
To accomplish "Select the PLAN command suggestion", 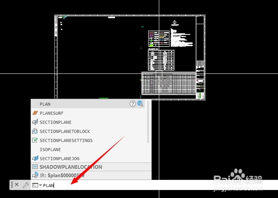I will pos(88,104).
